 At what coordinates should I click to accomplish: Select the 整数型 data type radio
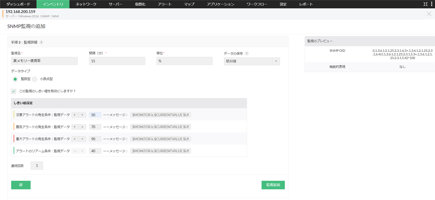[15, 79]
